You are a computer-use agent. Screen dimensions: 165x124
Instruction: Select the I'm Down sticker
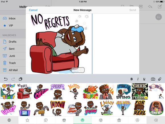pos(57,108)
